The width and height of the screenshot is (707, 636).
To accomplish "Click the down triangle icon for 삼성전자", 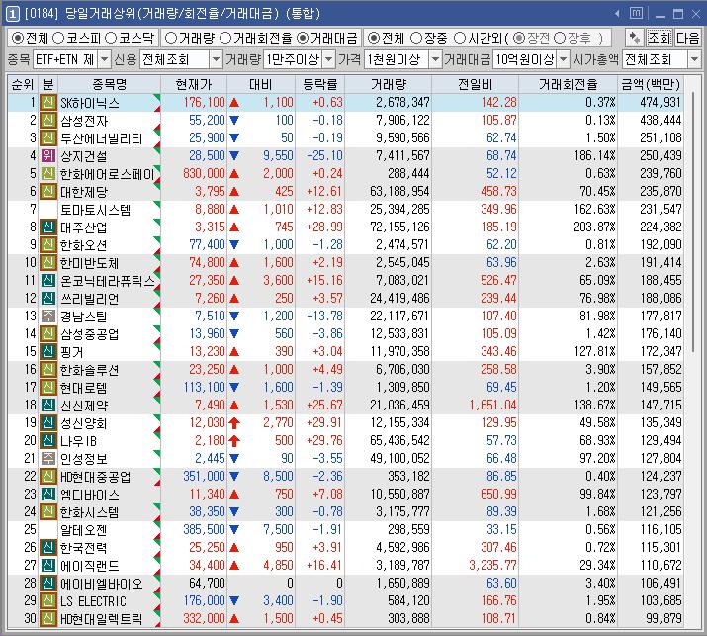I will pyautogui.click(x=234, y=121).
